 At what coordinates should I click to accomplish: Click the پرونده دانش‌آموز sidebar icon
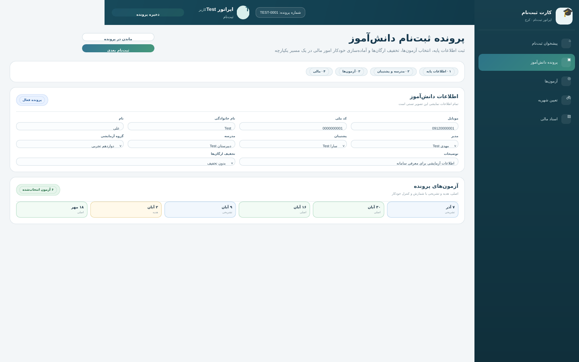[x=566, y=62]
